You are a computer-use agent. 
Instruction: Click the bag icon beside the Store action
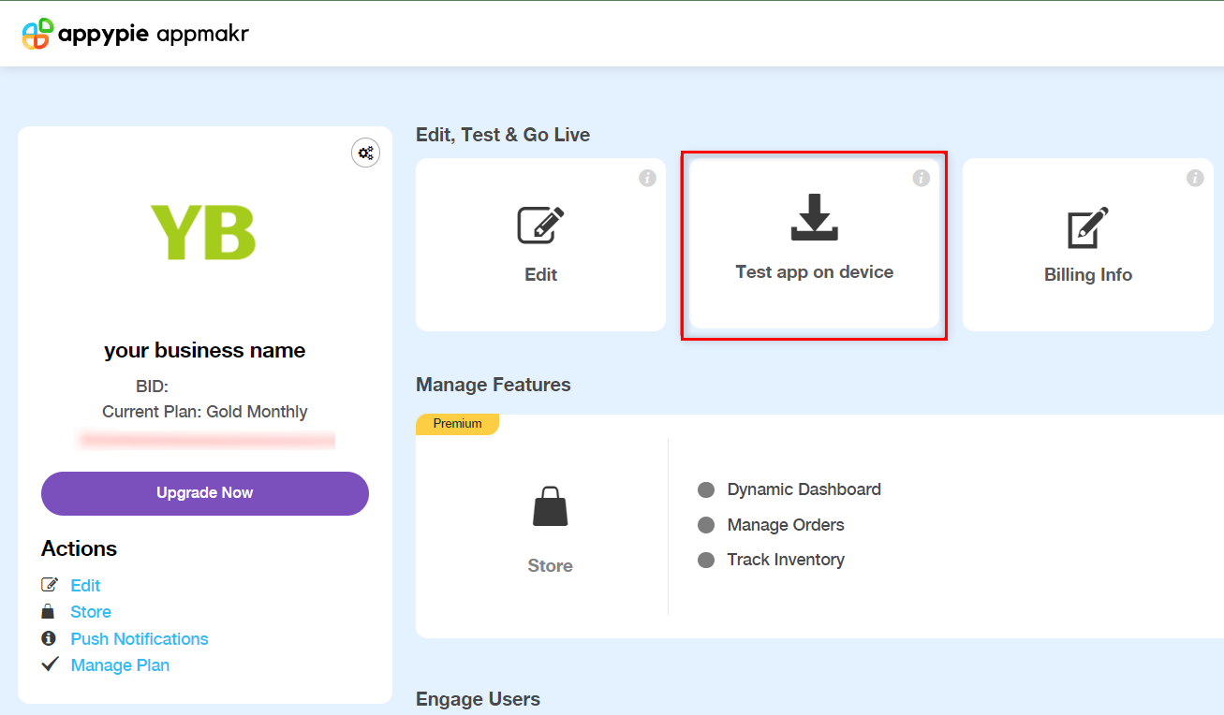click(51, 611)
